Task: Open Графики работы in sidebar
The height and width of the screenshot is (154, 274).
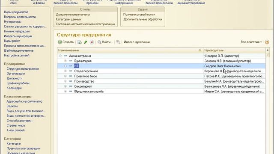Action: point(18,83)
